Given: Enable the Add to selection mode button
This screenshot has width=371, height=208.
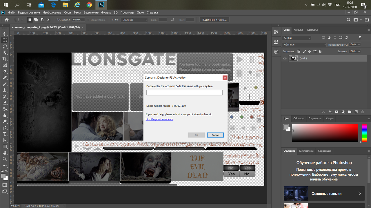Looking at the screenshot, I should click(36, 20).
